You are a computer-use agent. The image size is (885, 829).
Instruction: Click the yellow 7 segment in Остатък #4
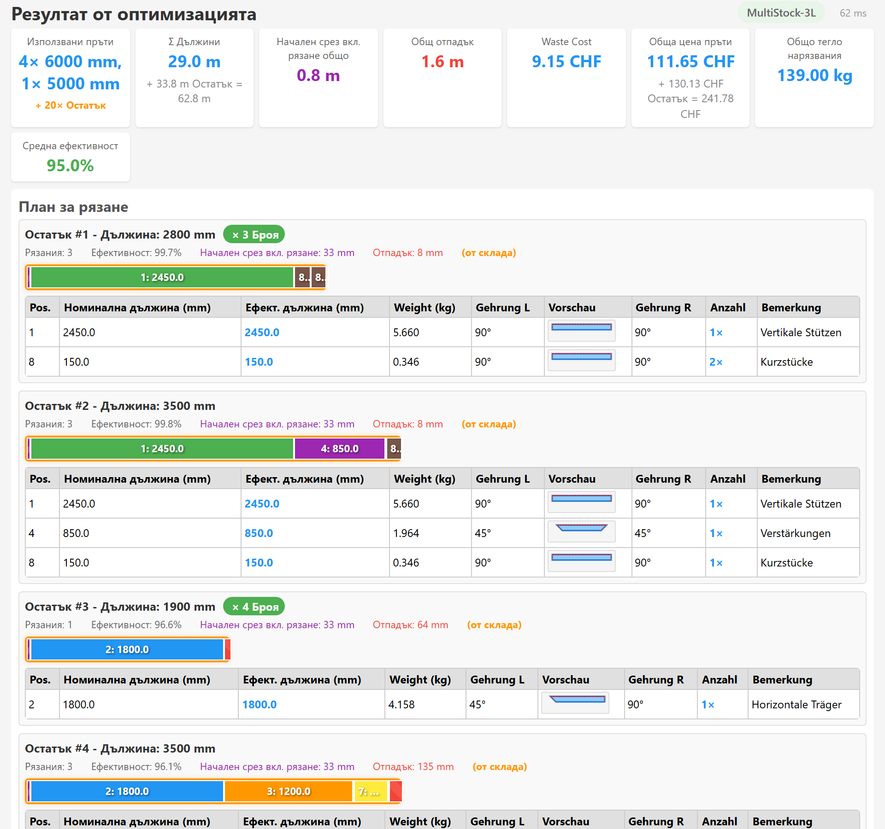coord(371,791)
